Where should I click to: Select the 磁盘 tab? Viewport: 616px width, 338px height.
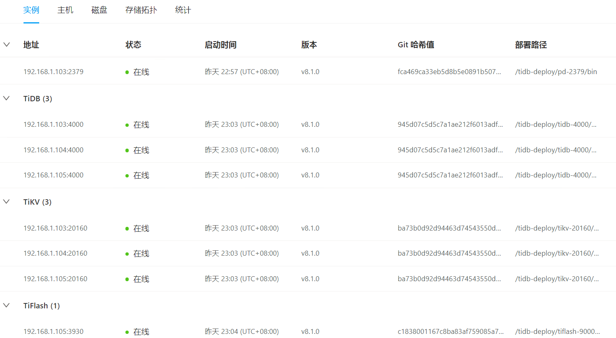click(x=99, y=10)
